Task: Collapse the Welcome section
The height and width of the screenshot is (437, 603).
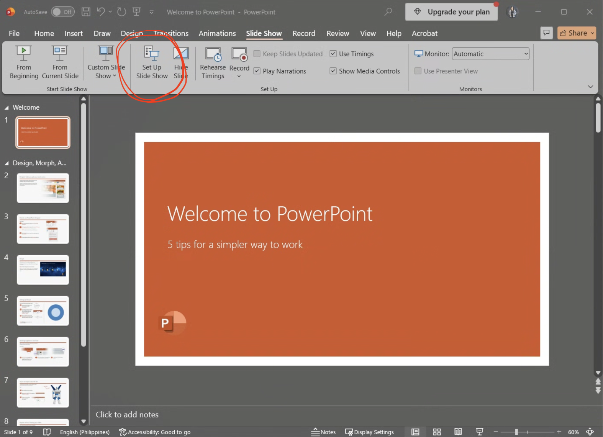Action: tap(7, 108)
